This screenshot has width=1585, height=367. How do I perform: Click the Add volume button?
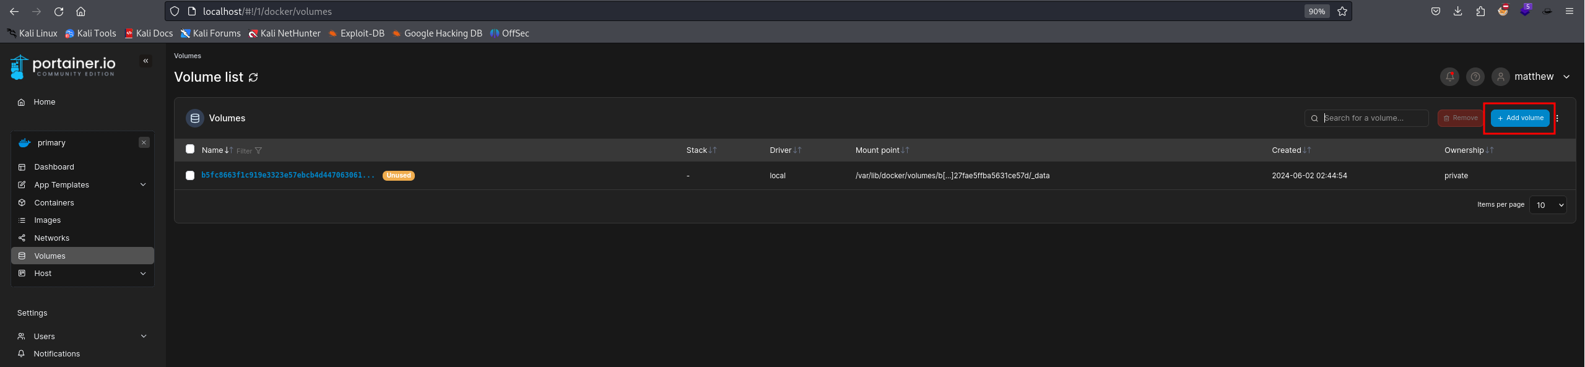1520,118
